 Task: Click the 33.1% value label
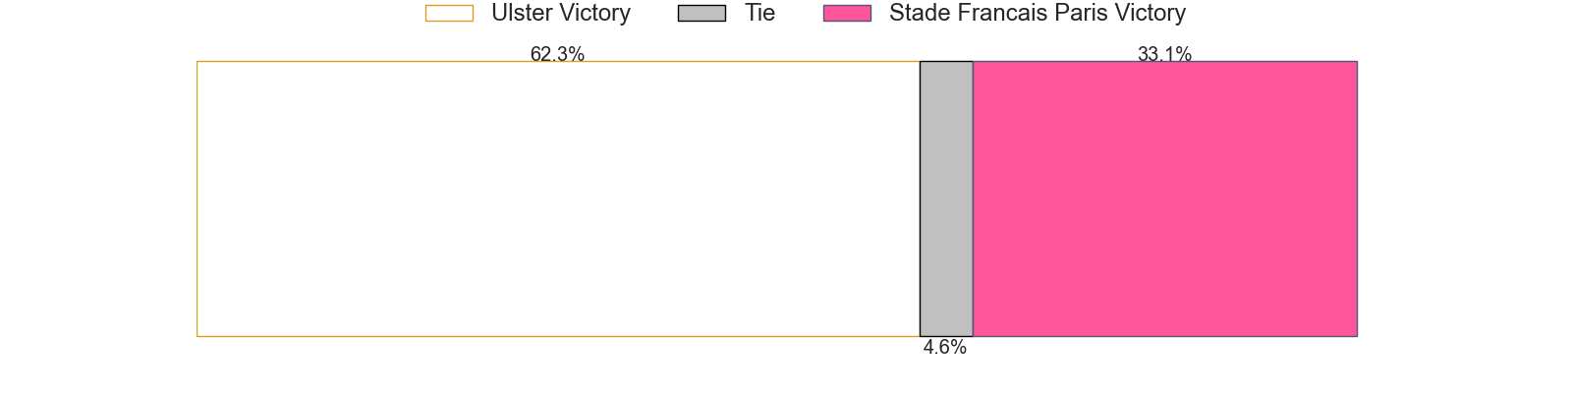(x=1164, y=55)
